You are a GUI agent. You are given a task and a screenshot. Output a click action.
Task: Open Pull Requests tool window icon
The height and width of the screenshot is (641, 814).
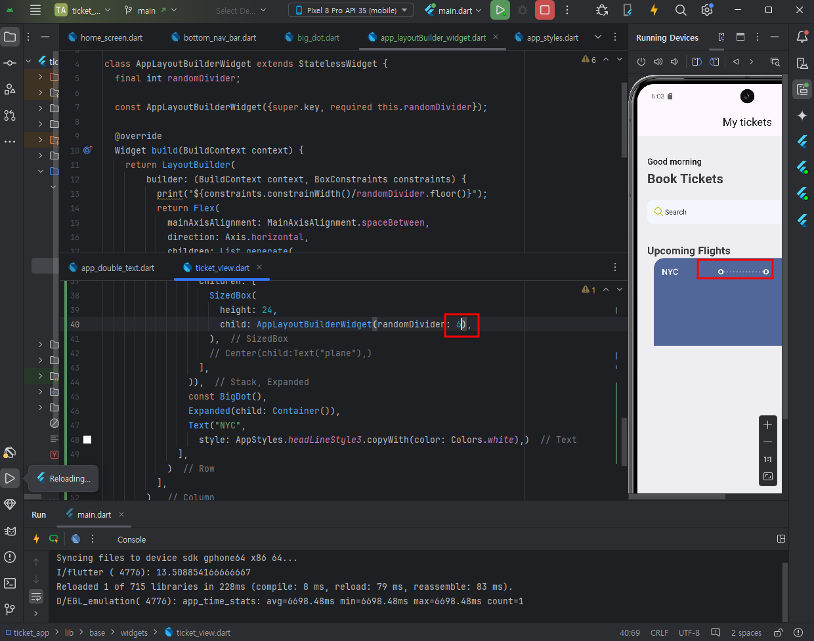[x=10, y=115]
